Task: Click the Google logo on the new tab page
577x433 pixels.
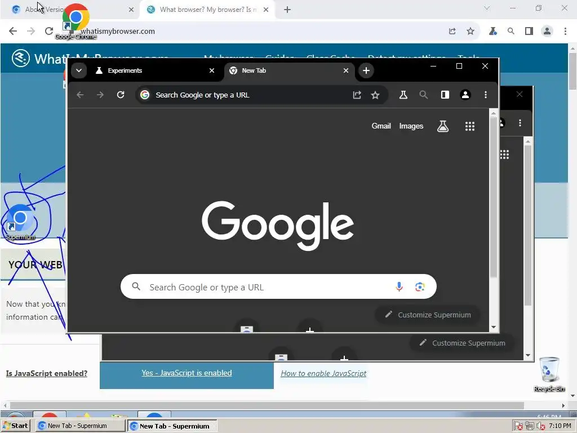Action: pyautogui.click(x=278, y=226)
